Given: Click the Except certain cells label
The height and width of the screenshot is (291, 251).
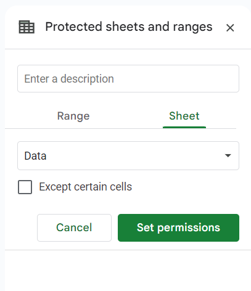Looking at the screenshot, I should click(85, 187).
